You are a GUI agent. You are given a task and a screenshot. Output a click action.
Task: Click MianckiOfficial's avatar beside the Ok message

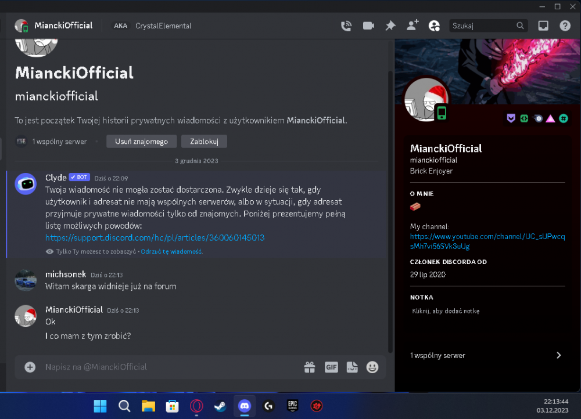(26, 316)
